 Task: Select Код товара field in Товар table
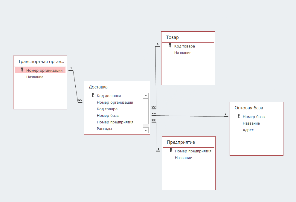coord(184,46)
